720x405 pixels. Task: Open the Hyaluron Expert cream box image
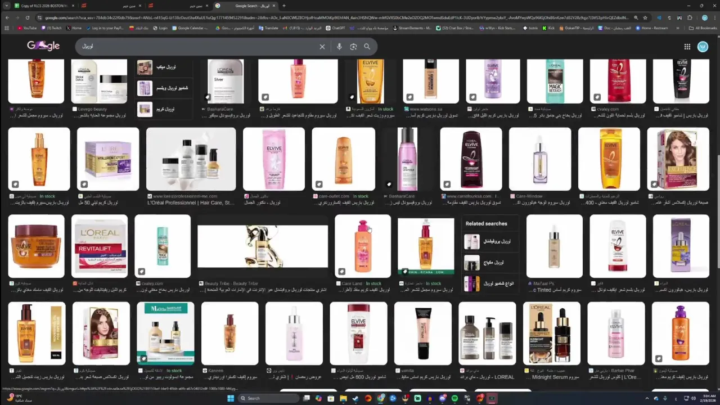[x=108, y=159]
